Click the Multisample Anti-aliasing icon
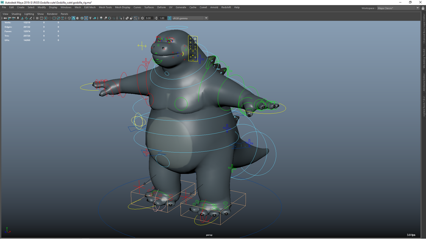Image resolution: width=426 pixels, height=239 pixels. coord(109,18)
